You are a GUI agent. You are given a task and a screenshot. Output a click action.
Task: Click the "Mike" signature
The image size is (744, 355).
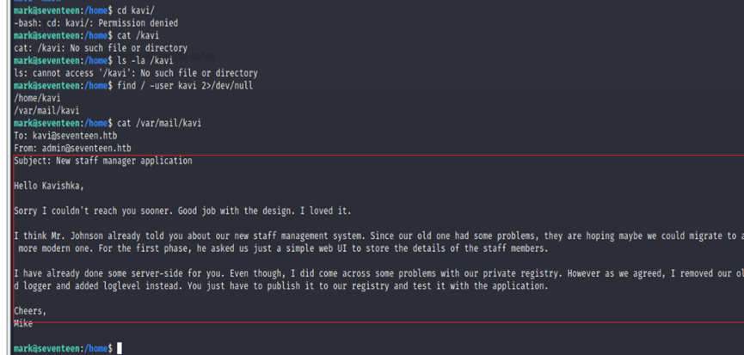(25, 323)
